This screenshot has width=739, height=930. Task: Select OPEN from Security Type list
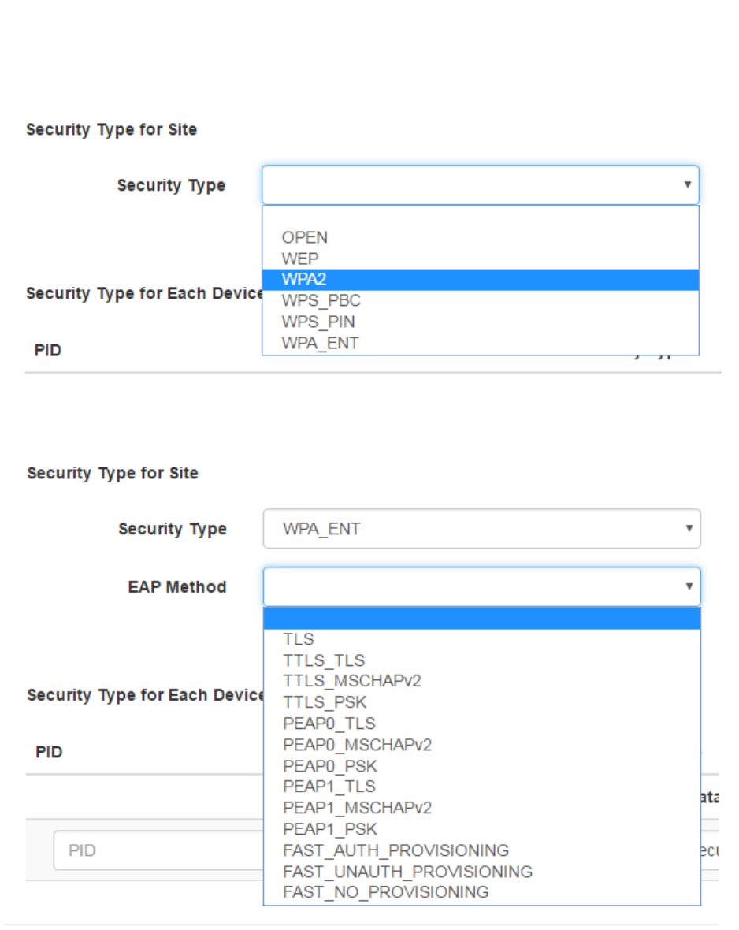coord(481,237)
